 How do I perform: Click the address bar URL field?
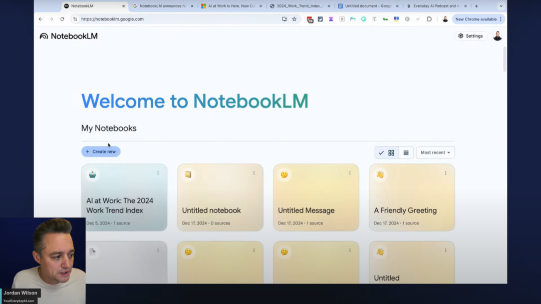(175, 19)
